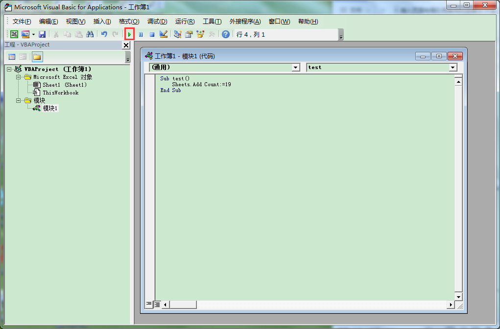Open the Insert UserForm dropdown arrow

click(x=33, y=34)
